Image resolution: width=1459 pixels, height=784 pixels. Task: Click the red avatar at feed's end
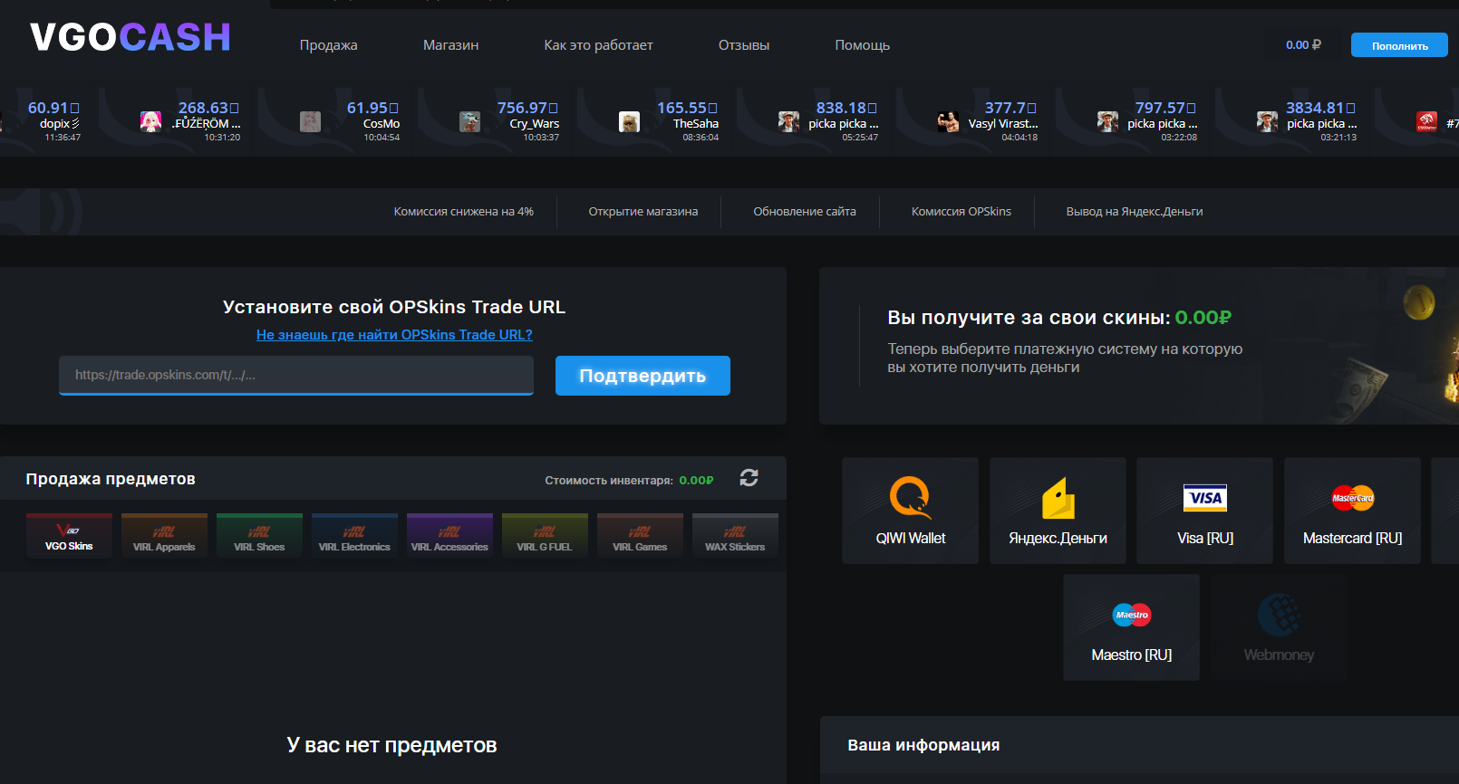(x=1426, y=121)
